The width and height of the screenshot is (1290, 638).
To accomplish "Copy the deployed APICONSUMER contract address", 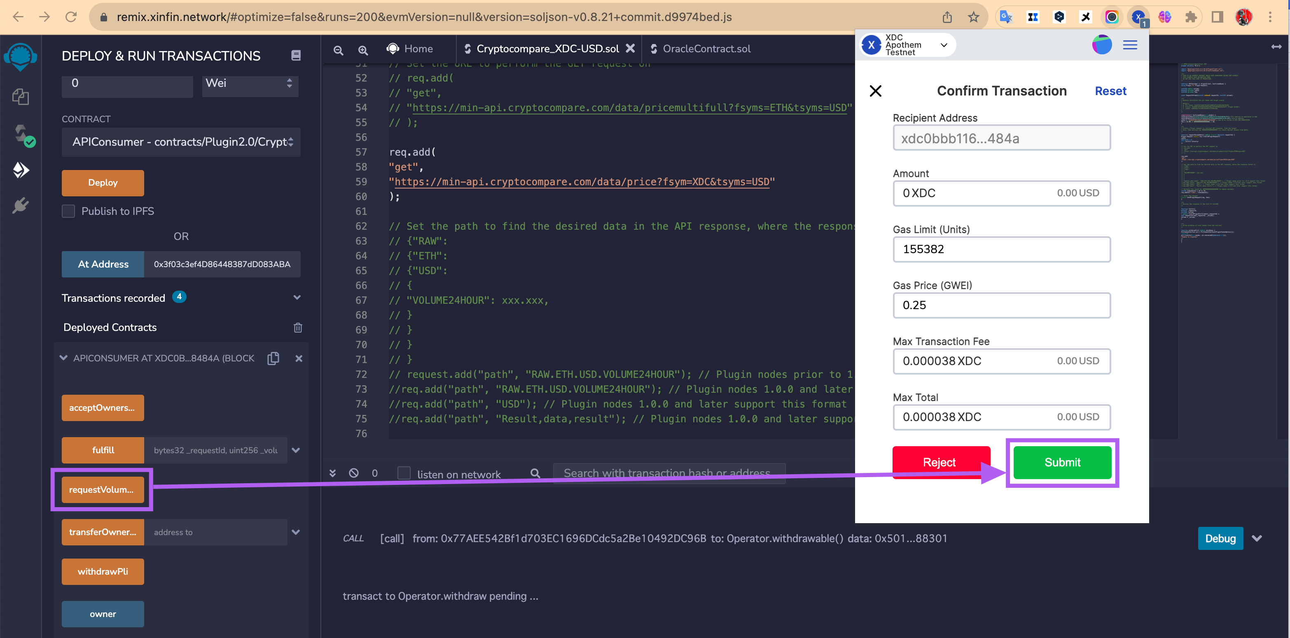I will coord(273,358).
